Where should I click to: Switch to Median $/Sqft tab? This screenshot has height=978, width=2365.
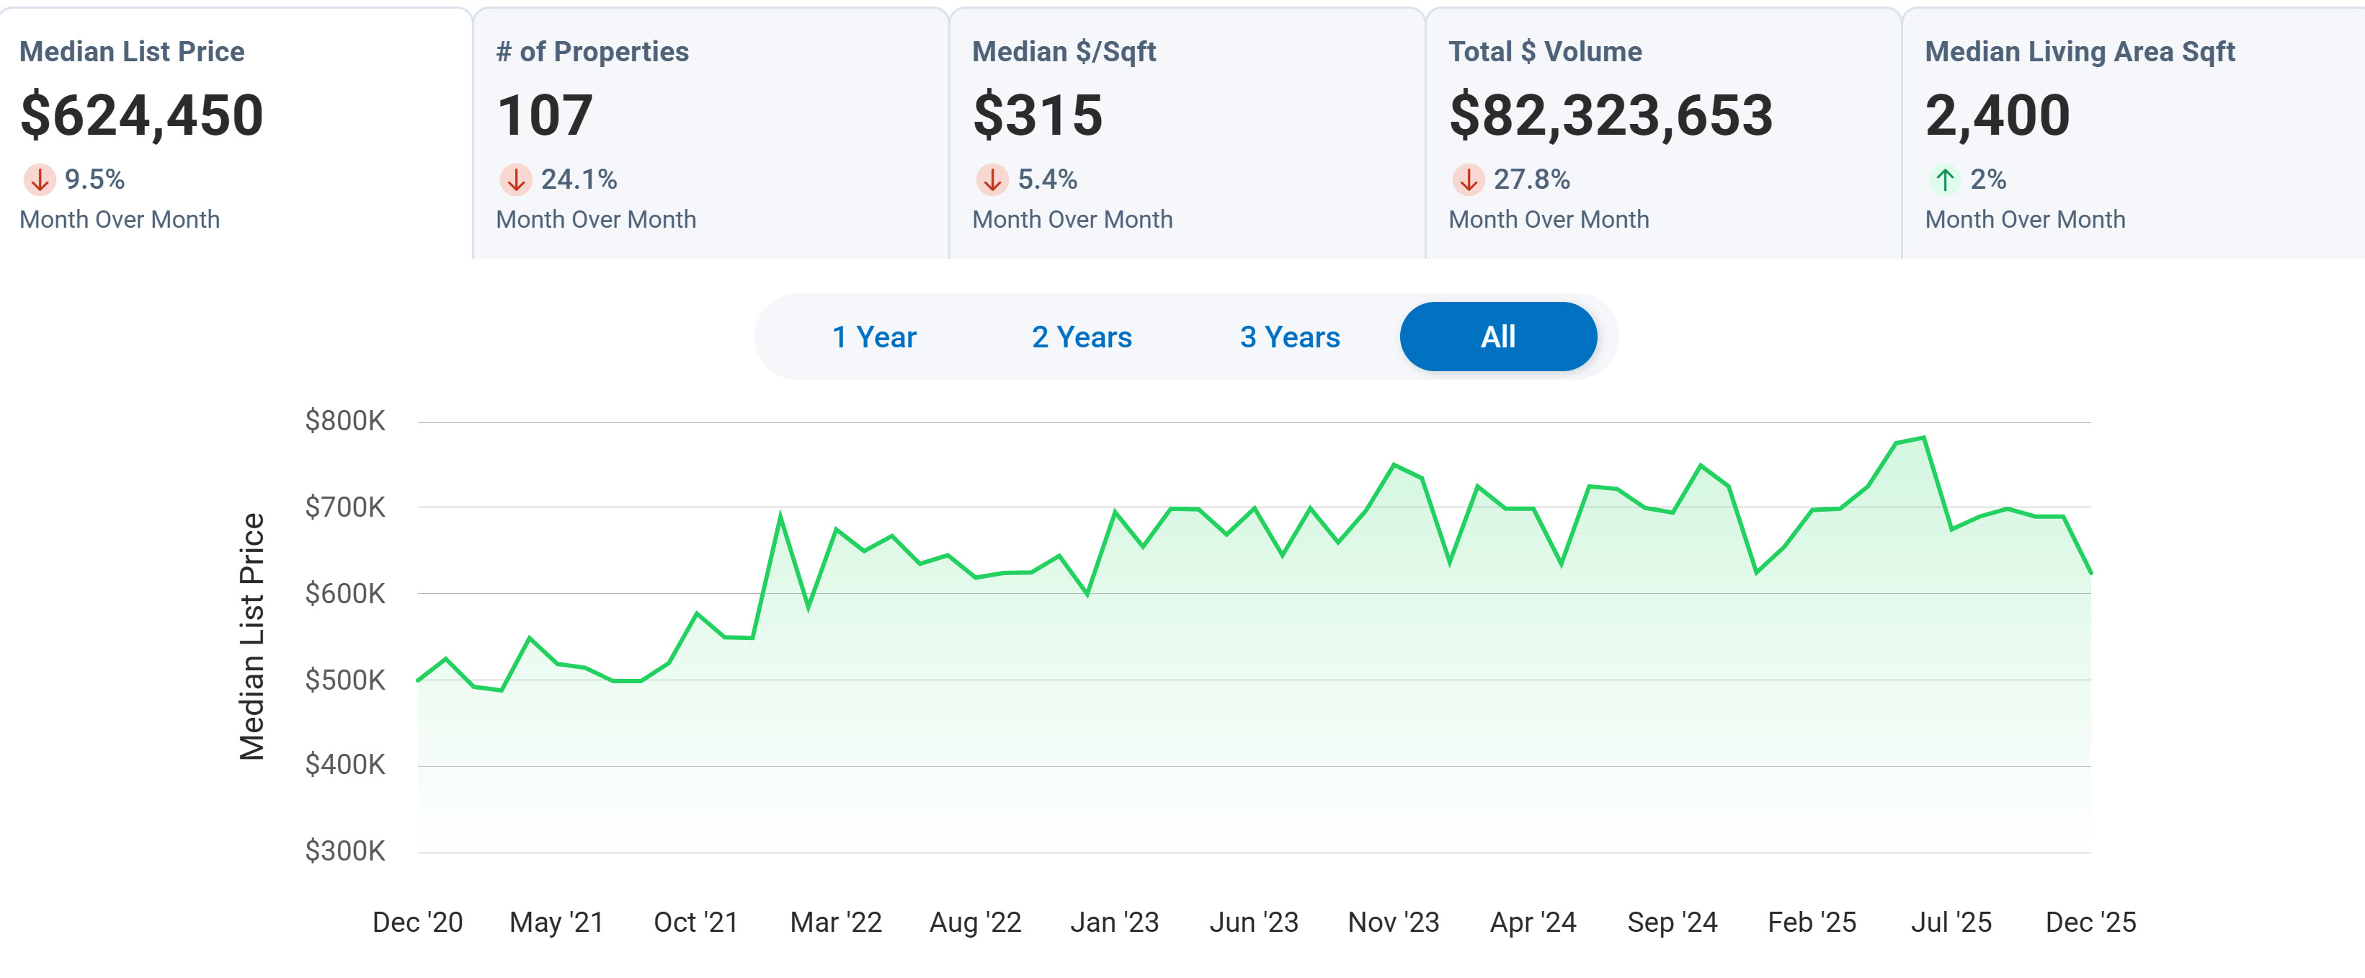click(x=1063, y=51)
